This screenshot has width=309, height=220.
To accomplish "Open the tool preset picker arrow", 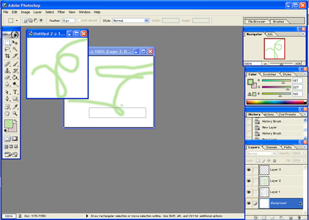I will [17, 20].
